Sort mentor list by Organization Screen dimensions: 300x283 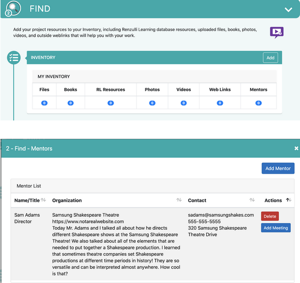click(179, 200)
